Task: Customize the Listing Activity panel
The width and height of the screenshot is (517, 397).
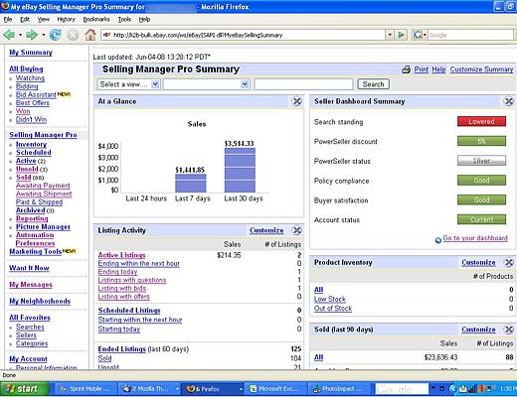Action: coord(266,230)
